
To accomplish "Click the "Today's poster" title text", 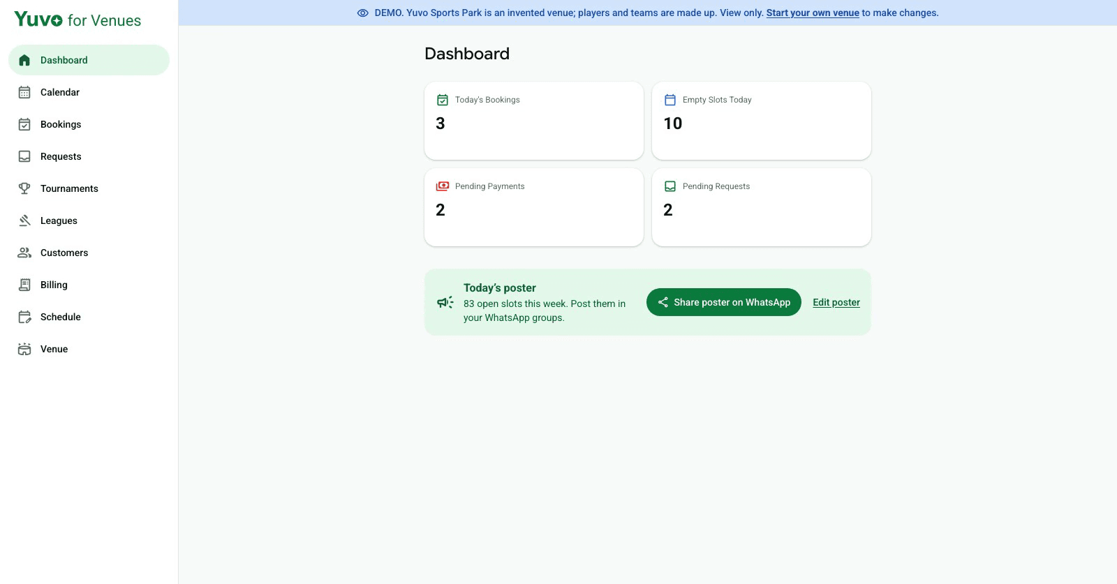I will point(500,287).
